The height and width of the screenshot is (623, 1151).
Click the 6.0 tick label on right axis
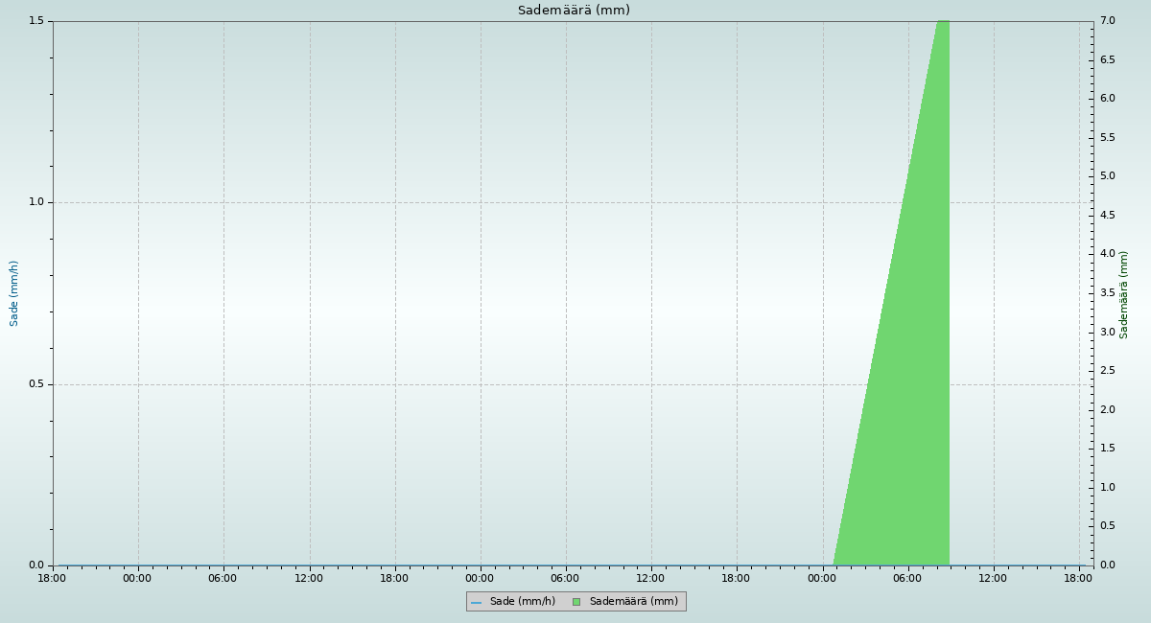point(1107,99)
